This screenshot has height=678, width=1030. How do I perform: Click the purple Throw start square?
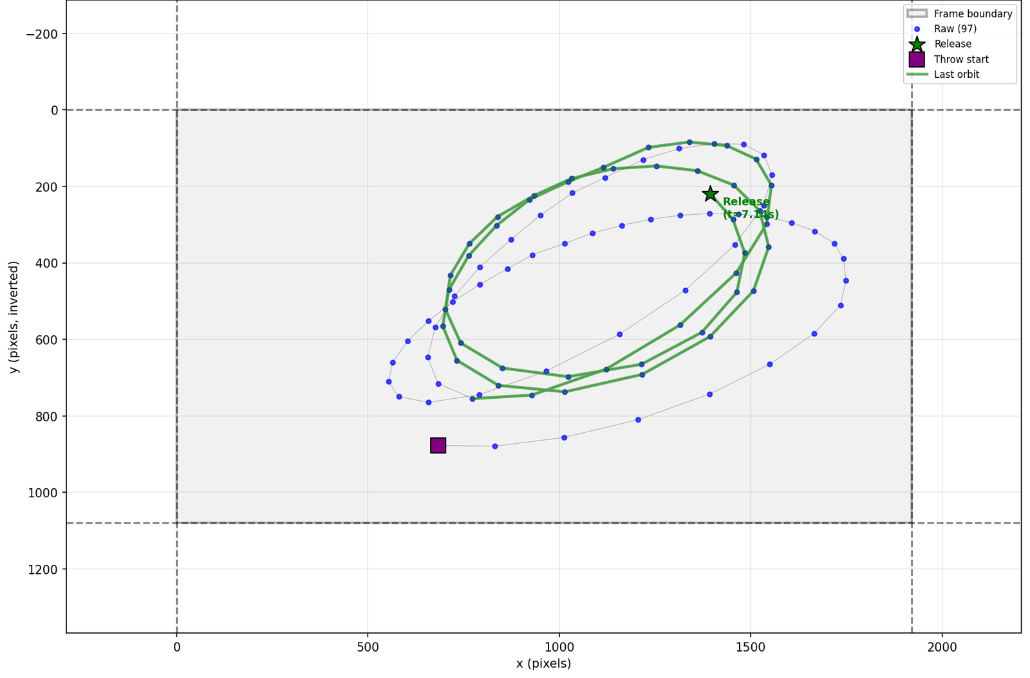tap(438, 445)
